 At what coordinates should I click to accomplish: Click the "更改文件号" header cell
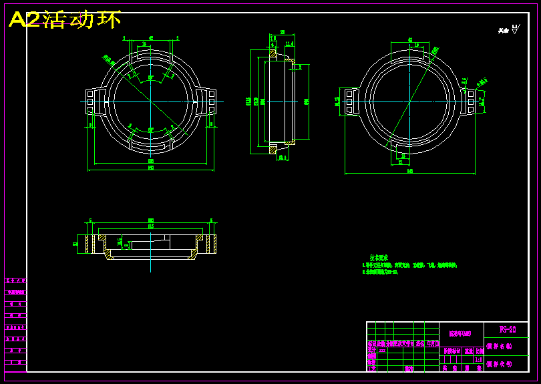403,344
